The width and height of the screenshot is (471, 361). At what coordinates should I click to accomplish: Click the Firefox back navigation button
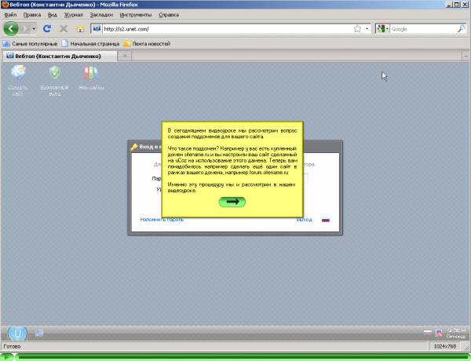pyautogui.click(x=12, y=29)
